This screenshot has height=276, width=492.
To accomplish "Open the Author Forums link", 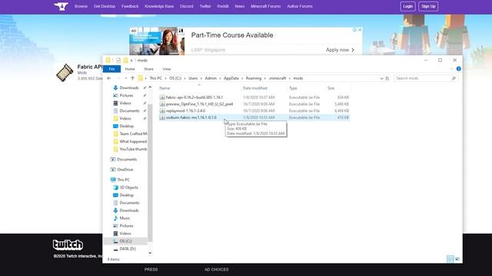I will click(300, 6).
